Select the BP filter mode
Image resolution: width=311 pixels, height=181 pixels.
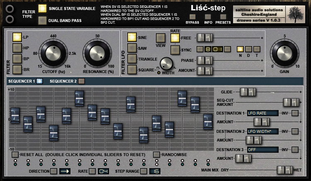17,59
